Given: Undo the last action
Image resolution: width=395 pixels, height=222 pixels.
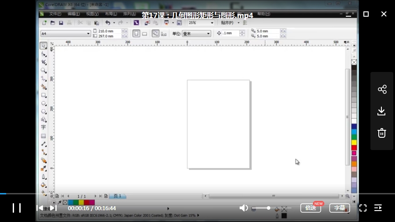Looking at the screenshot, I should pyautogui.click(x=108, y=23).
